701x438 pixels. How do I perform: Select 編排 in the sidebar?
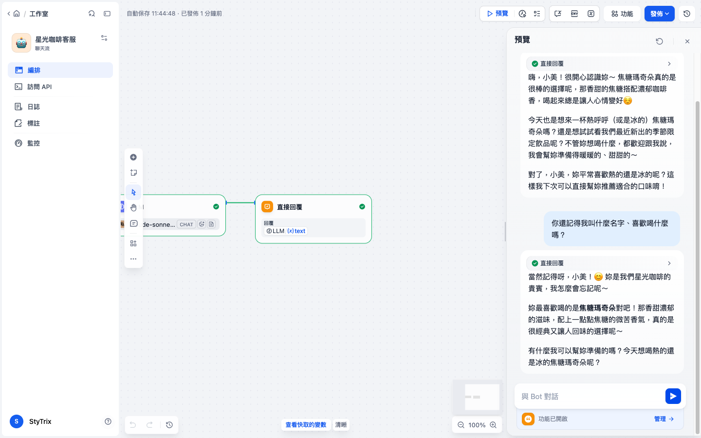coord(60,70)
